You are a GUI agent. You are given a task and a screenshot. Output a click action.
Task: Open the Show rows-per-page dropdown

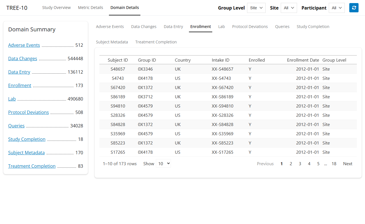[163, 164]
